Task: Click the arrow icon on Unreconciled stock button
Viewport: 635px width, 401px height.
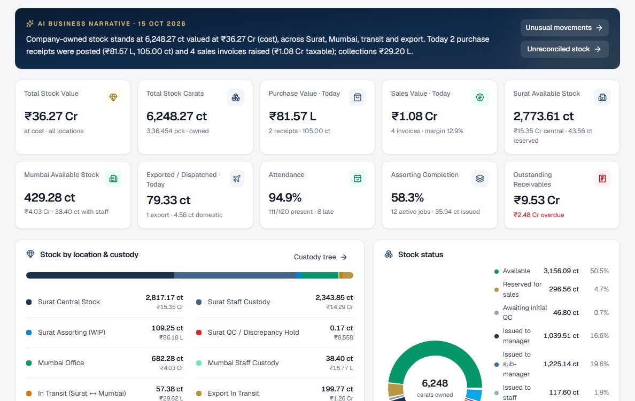Action: coord(598,49)
